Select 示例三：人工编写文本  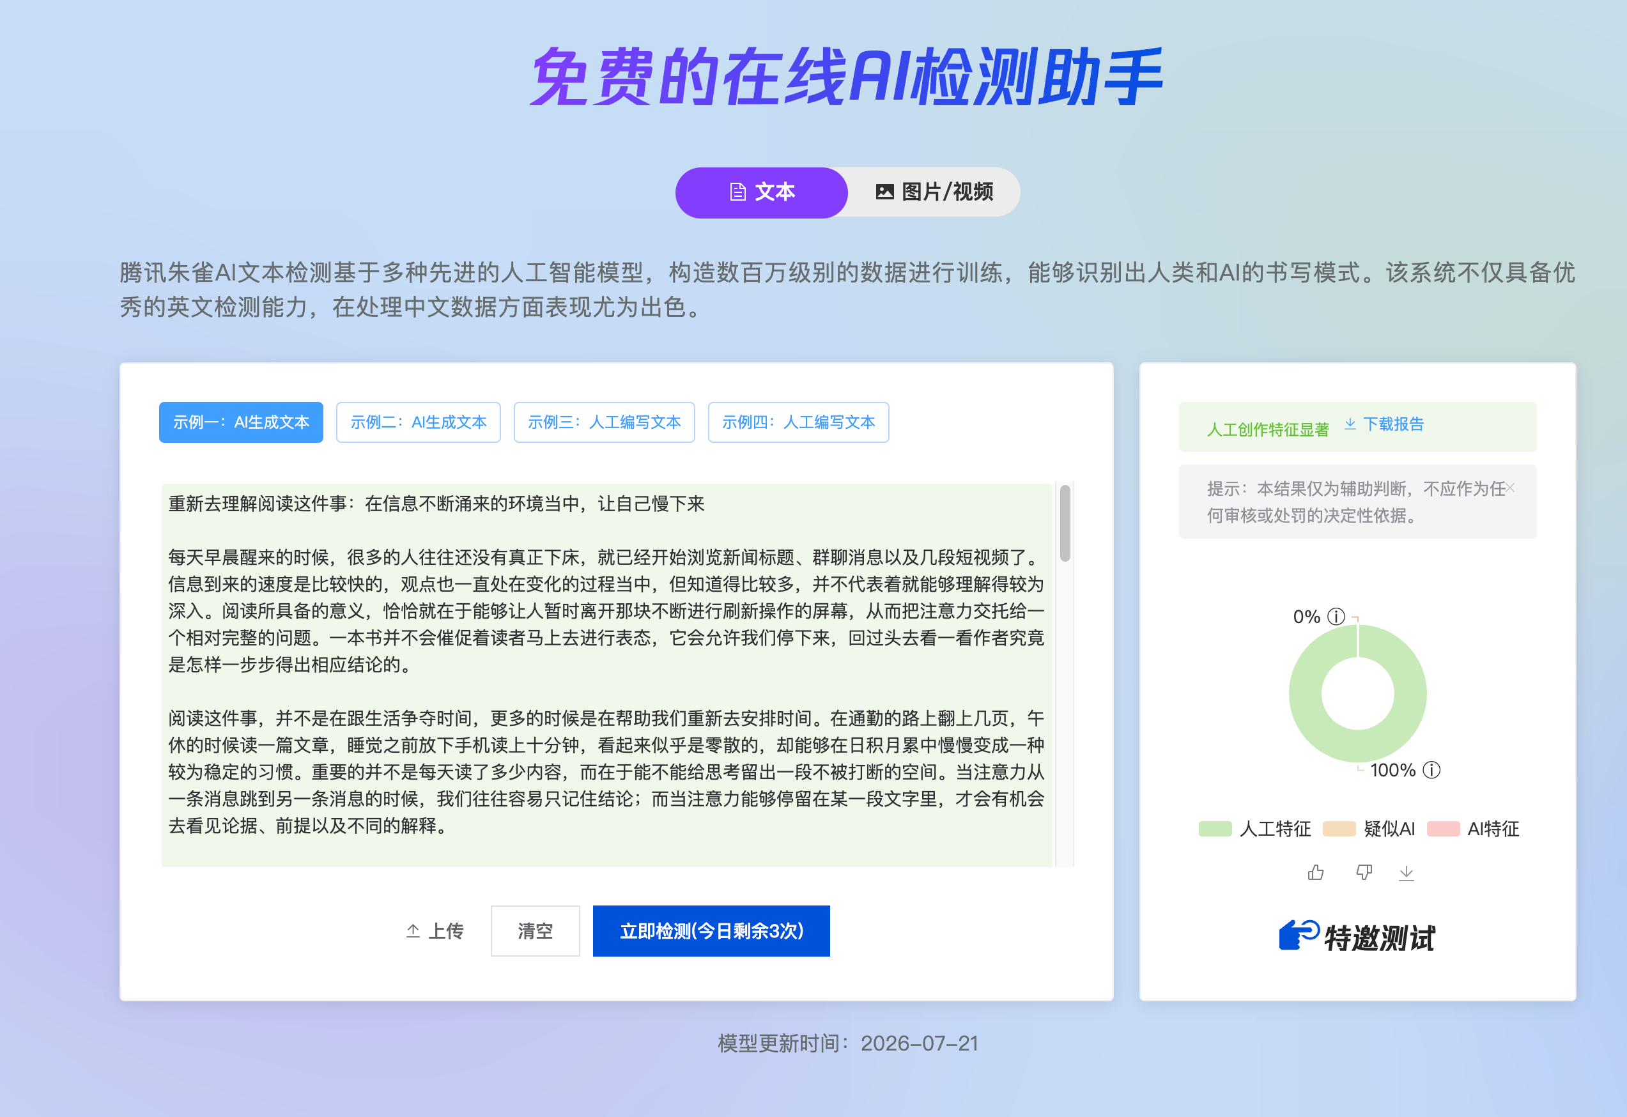click(x=604, y=422)
